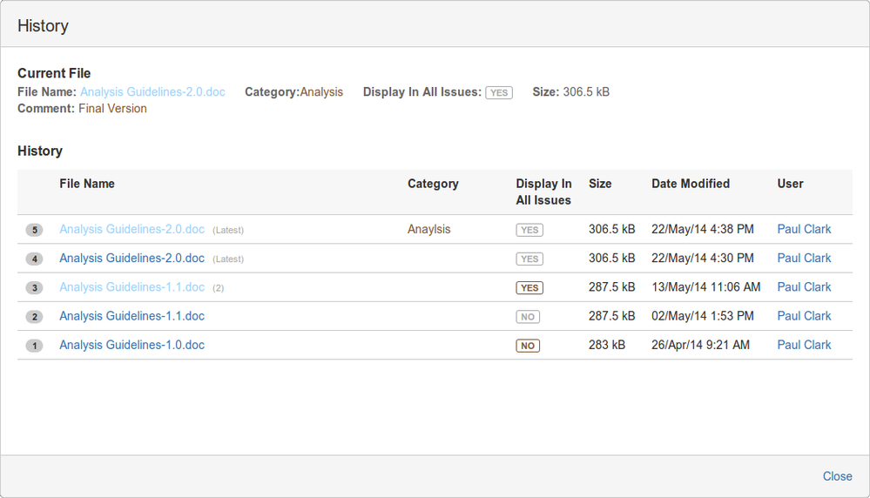
Task: Click the File Name column header
Action: [x=87, y=184]
